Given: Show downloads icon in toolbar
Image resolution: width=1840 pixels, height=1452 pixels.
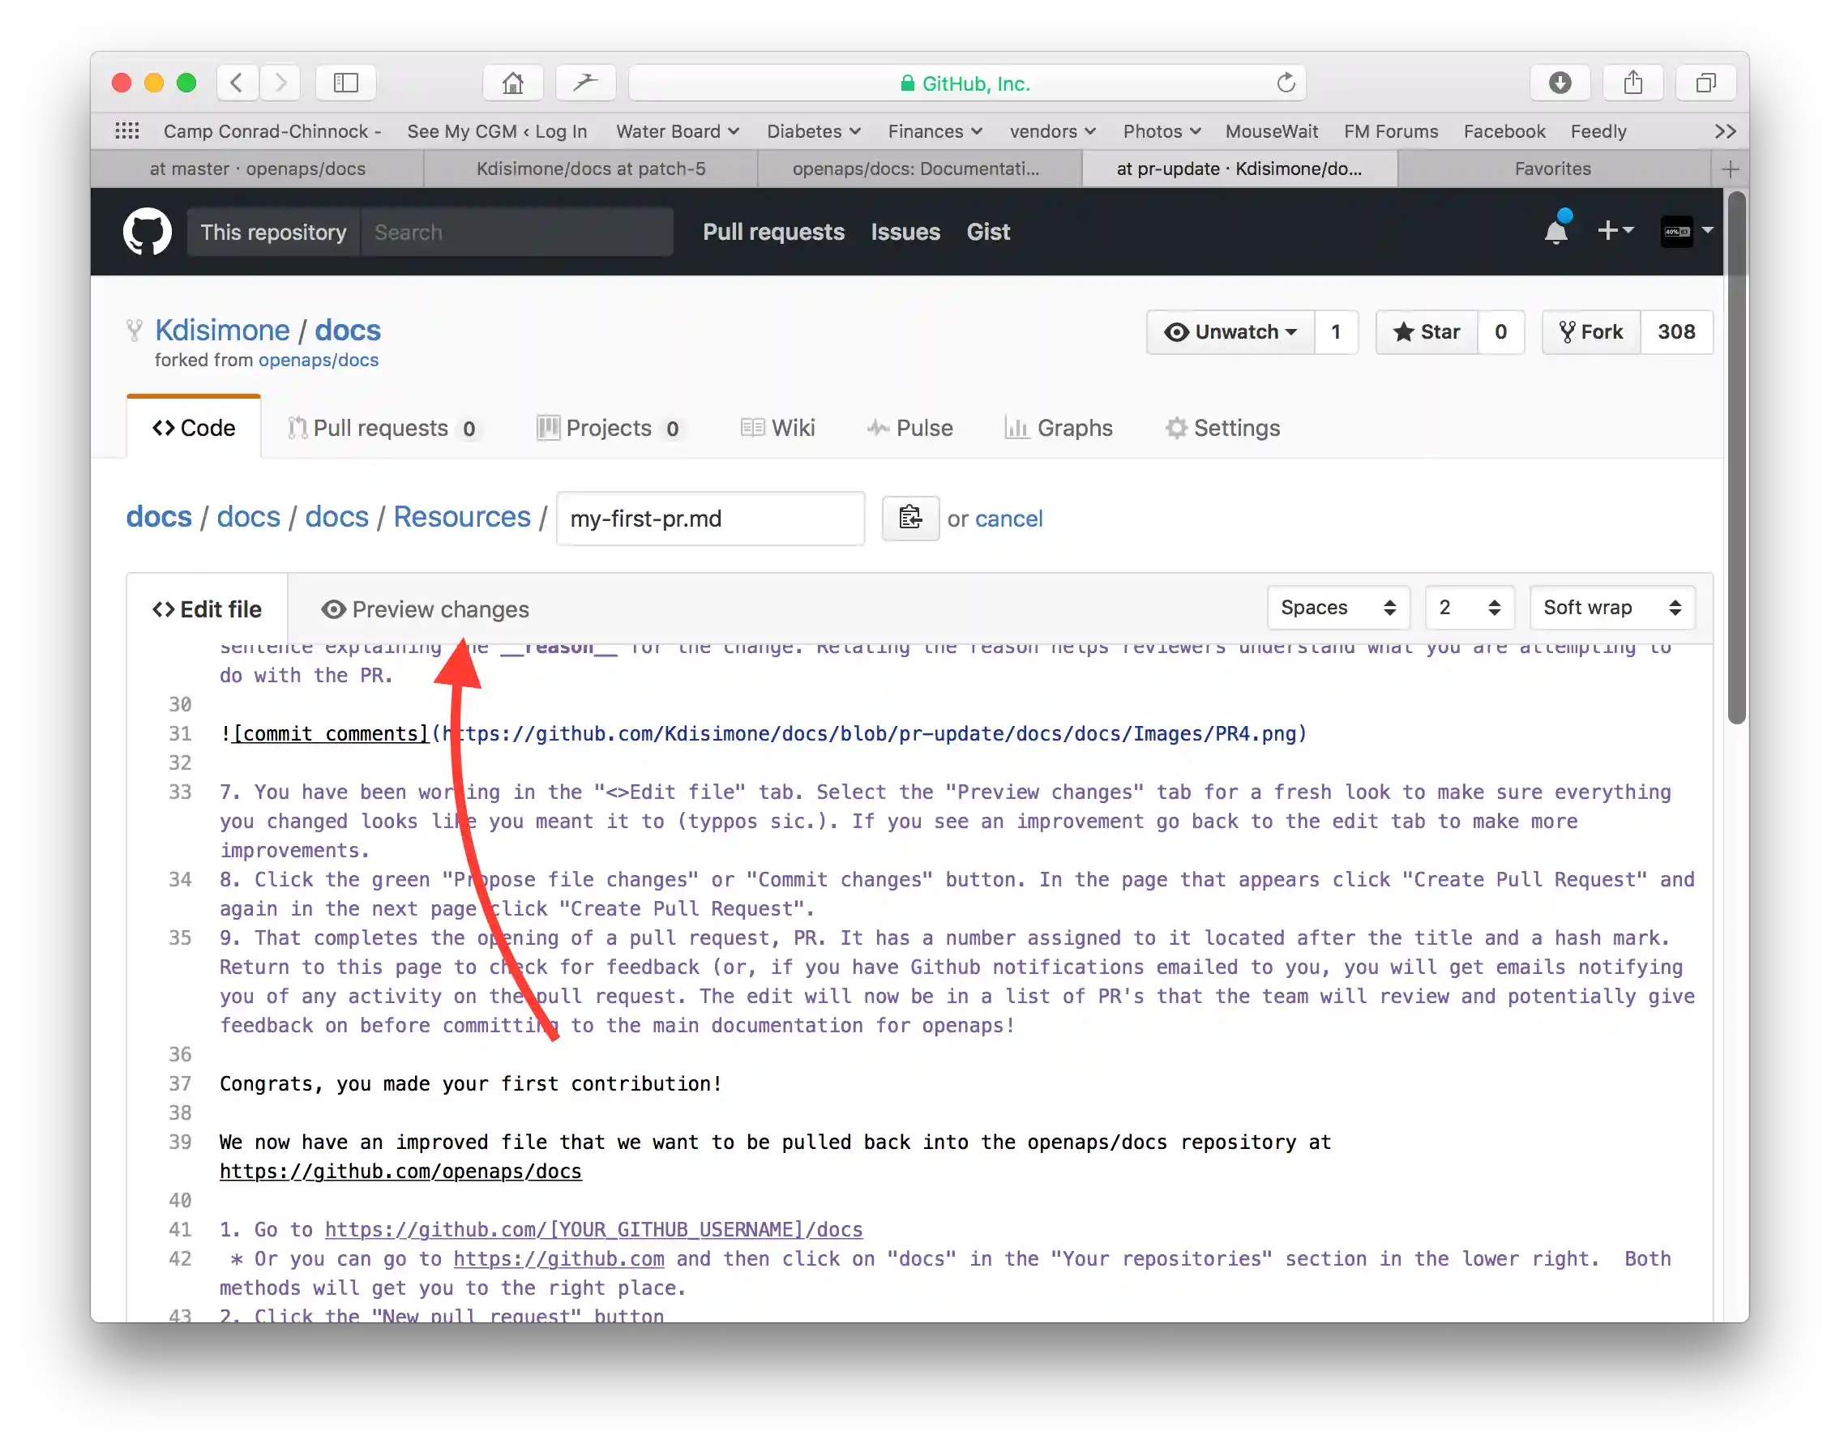Looking at the screenshot, I should point(1560,83).
